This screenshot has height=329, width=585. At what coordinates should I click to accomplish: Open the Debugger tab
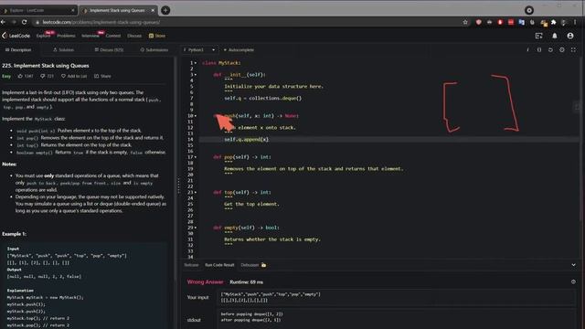click(253, 265)
